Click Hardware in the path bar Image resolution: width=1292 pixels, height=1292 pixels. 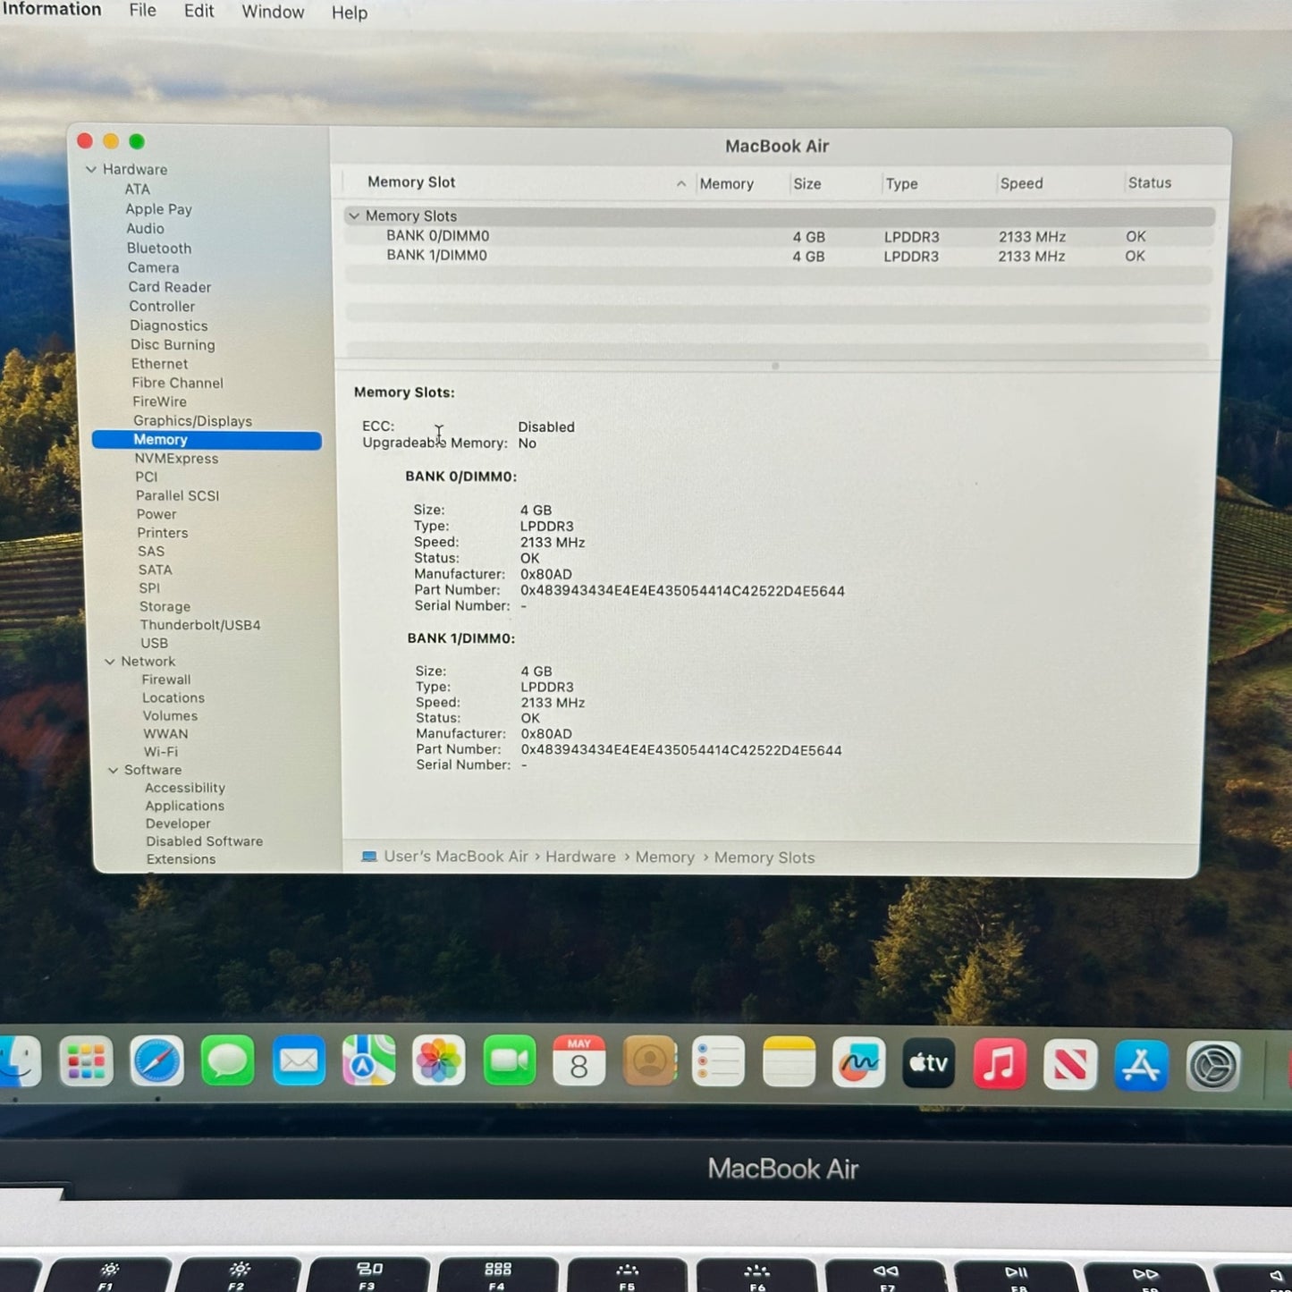point(580,857)
